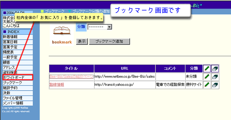Image resolution: width=231 pixels, height=120 pixels.
Task: Click the pencil edit icon for Bee-Biz/Sales row
Action: (207, 76)
